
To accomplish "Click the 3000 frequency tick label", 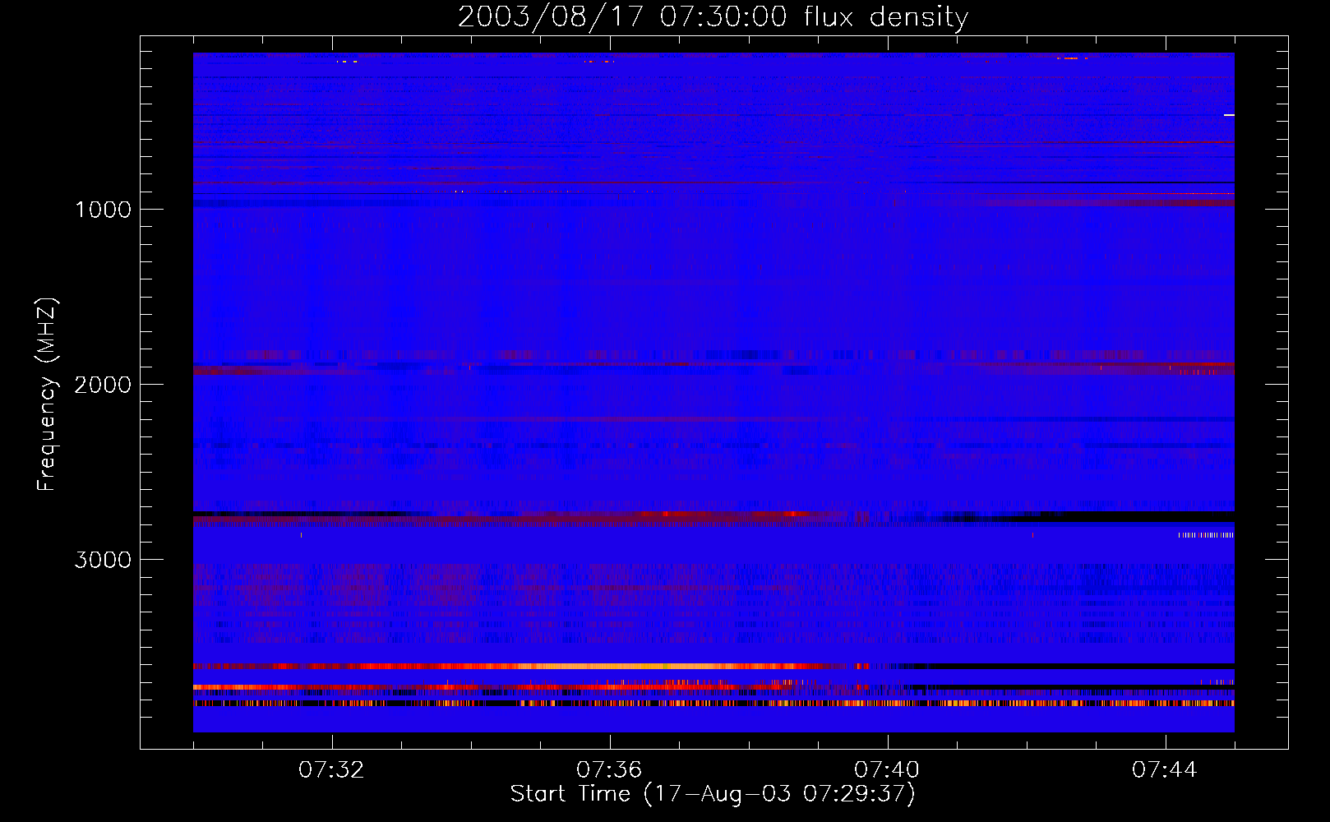I will pyautogui.click(x=103, y=560).
